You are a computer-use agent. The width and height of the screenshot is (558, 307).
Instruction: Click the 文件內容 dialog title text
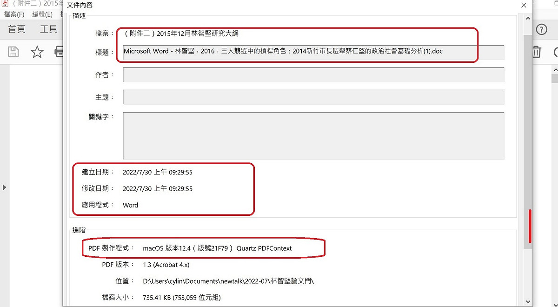(80, 5)
